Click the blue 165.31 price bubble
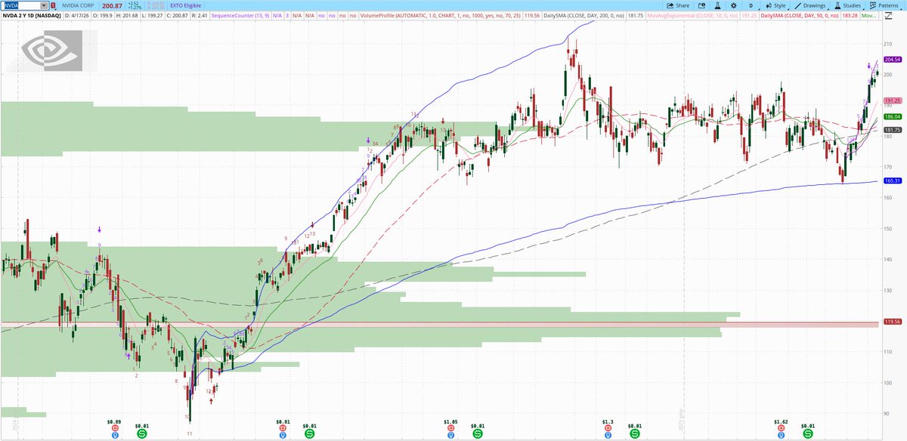 click(x=893, y=181)
